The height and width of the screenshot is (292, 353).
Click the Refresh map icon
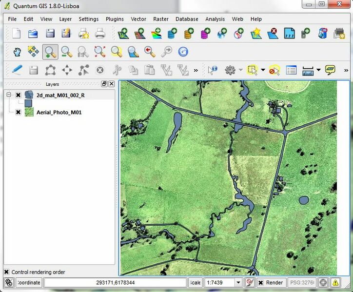pos(183,52)
